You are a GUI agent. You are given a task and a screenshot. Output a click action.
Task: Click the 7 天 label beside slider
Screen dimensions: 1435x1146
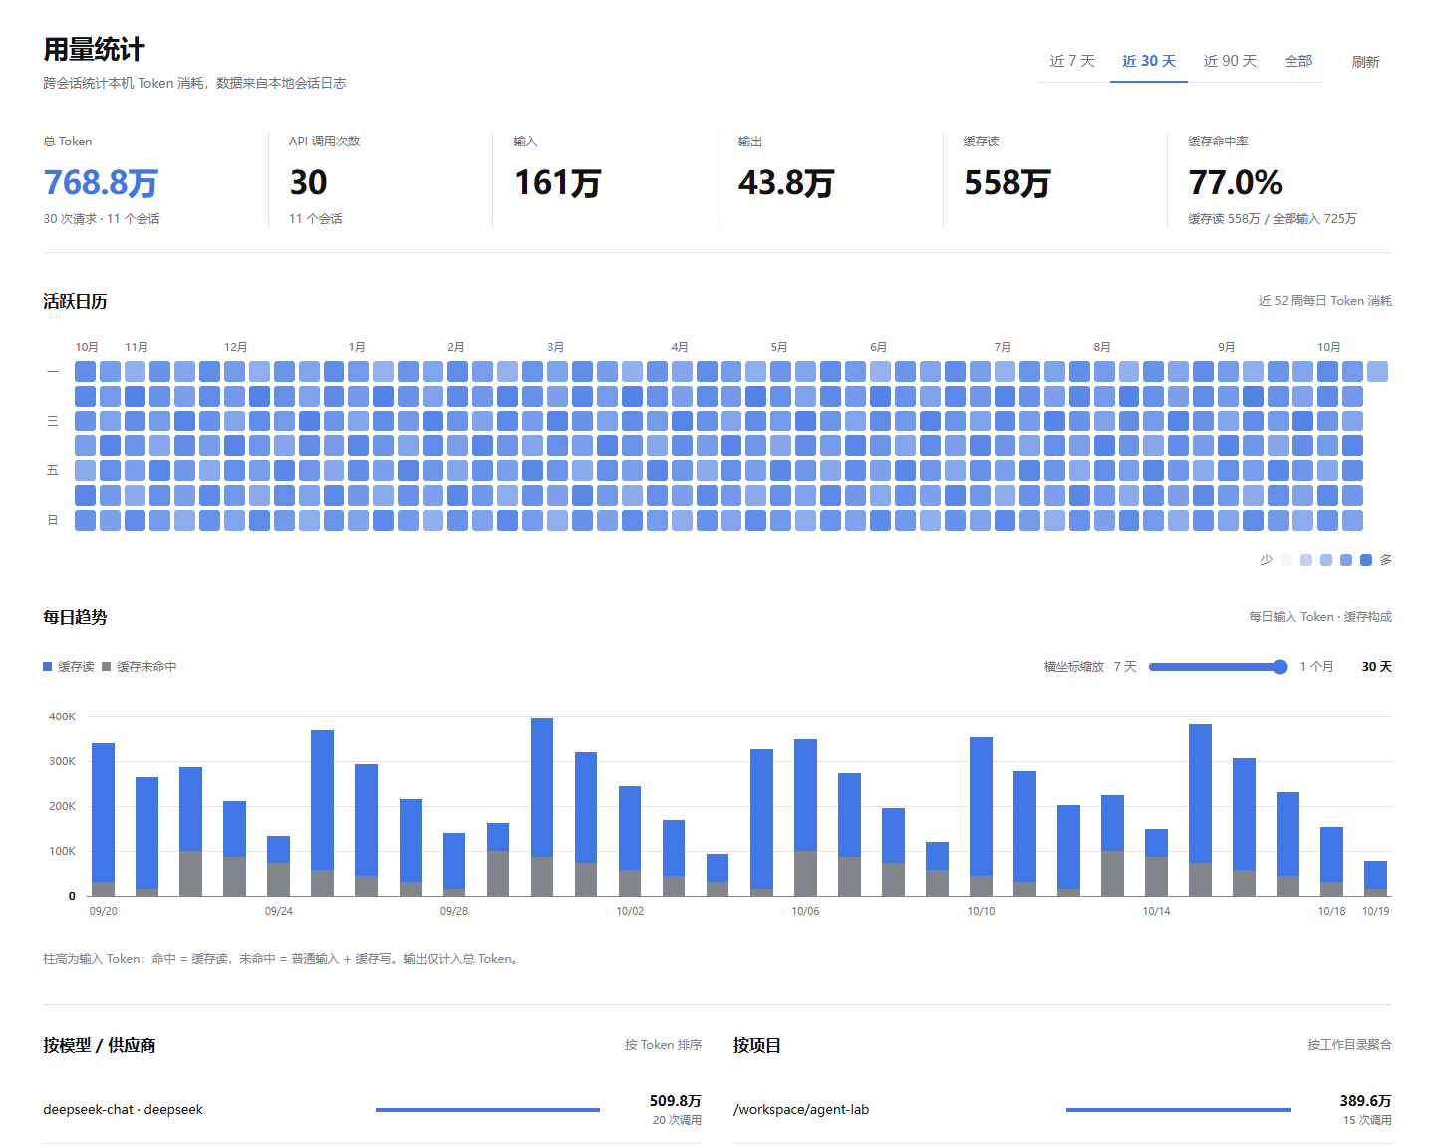1125,667
